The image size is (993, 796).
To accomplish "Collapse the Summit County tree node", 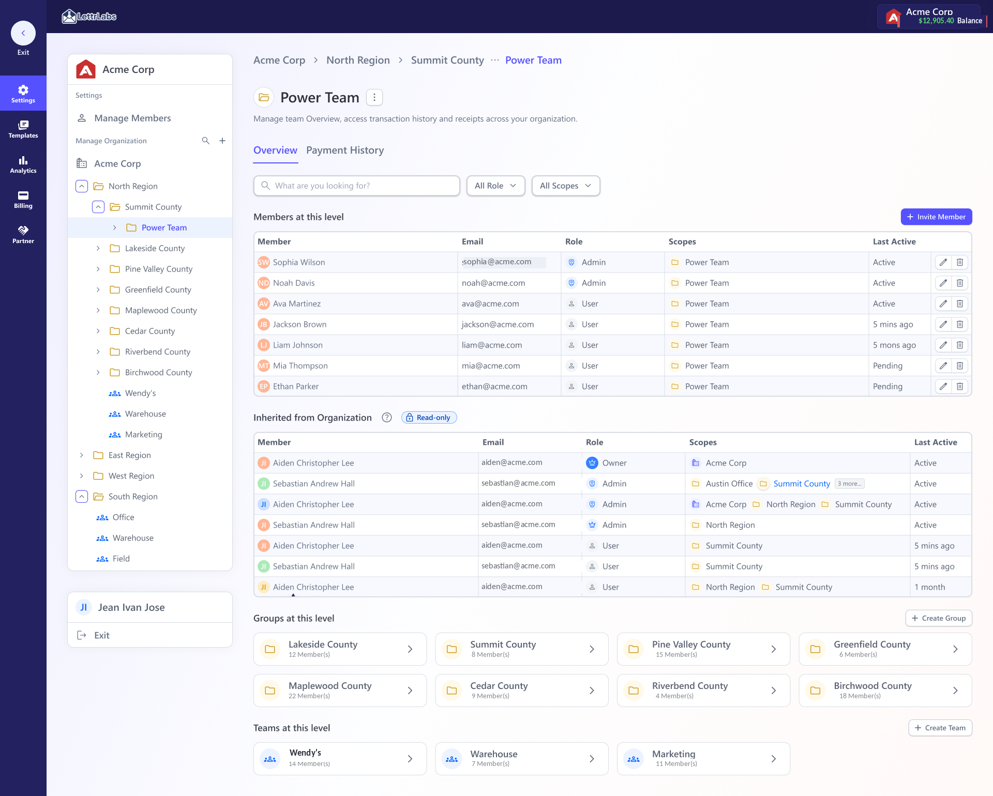I will (98, 207).
